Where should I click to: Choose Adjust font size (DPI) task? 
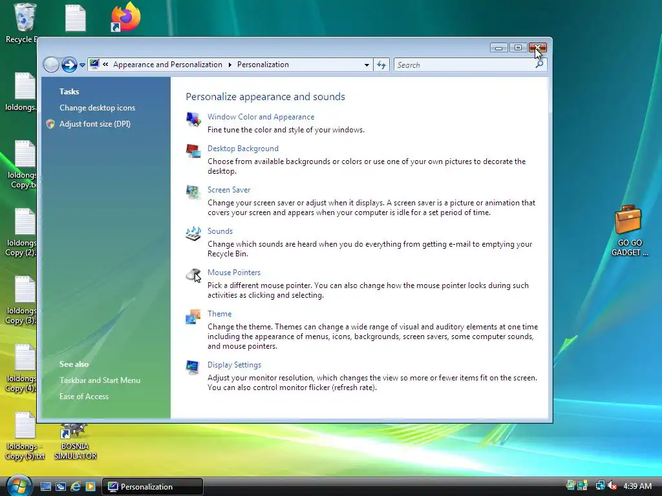pos(95,124)
